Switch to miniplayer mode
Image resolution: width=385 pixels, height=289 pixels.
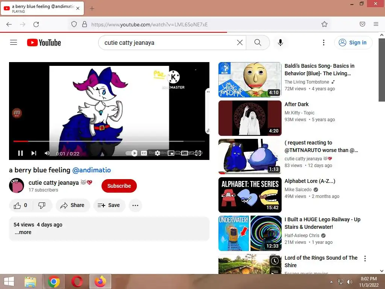(171, 153)
